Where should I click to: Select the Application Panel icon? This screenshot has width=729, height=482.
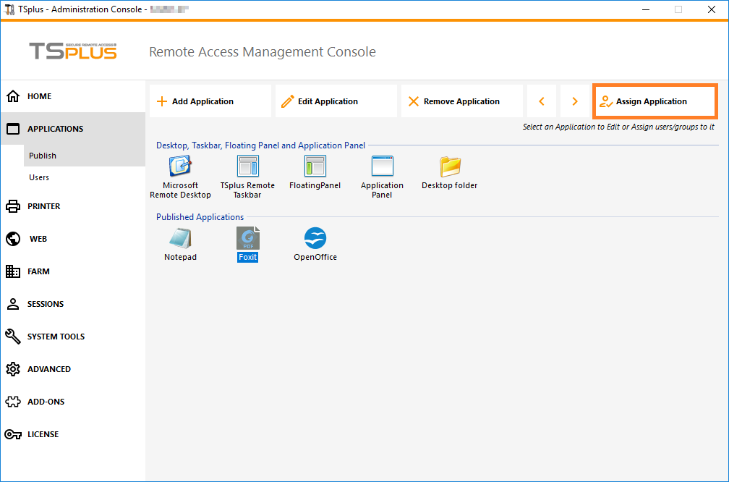click(x=382, y=167)
